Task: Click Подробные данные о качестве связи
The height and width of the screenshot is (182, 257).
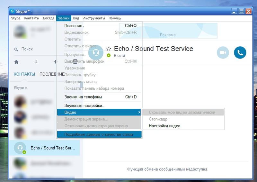Action: [x=99, y=134]
